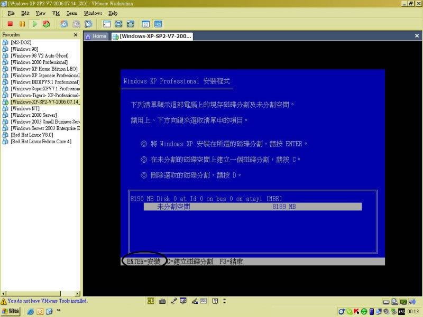Click 'You do not have VMware Tools installed' message
Screen dimensions: 423x317
coord(47,301)
